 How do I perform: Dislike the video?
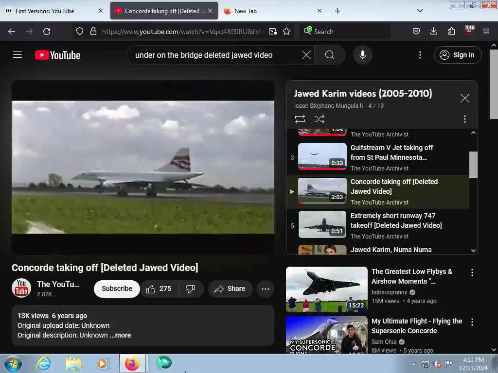[190, 288]
